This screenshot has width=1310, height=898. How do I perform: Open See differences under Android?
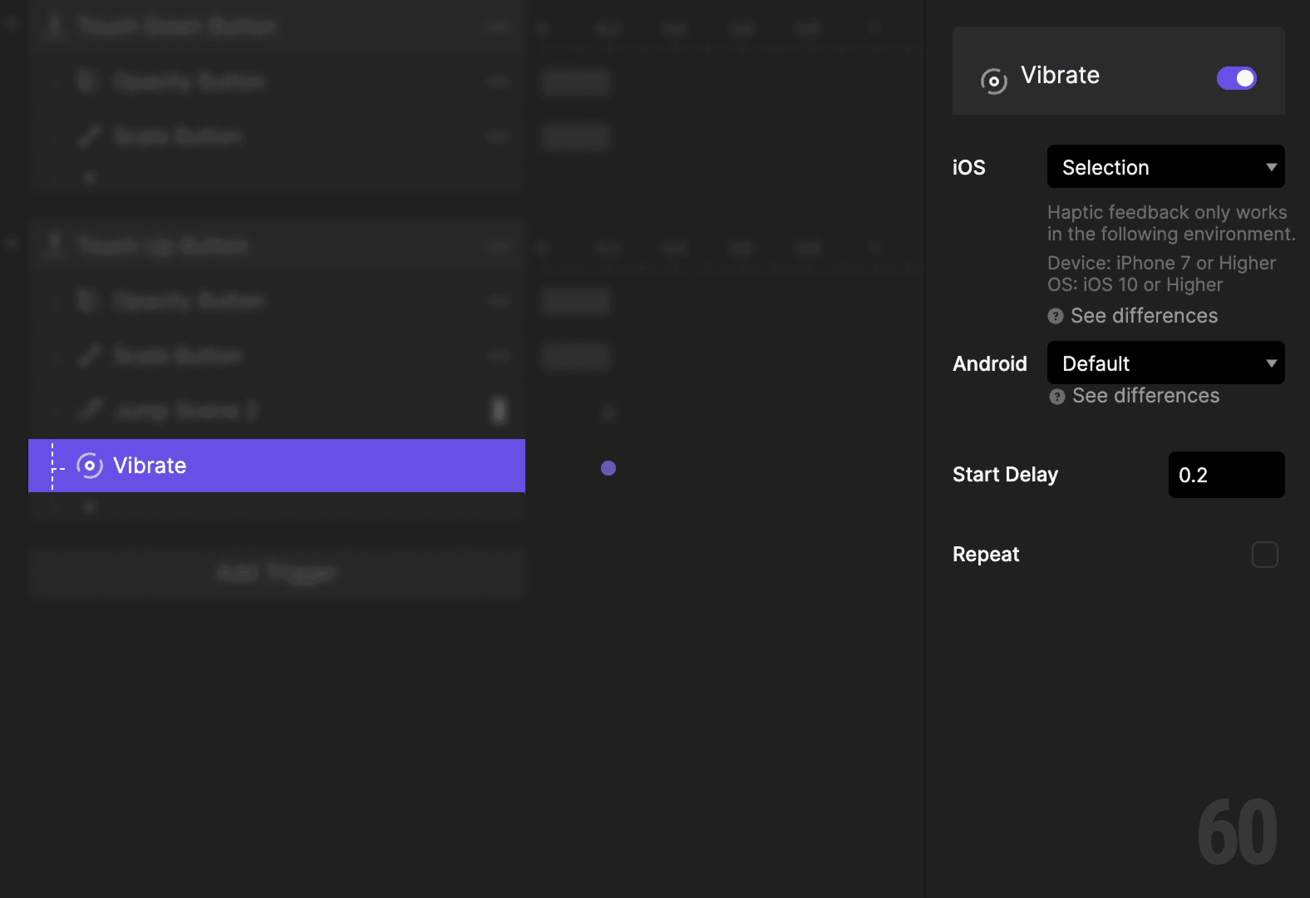(1144, 396)
